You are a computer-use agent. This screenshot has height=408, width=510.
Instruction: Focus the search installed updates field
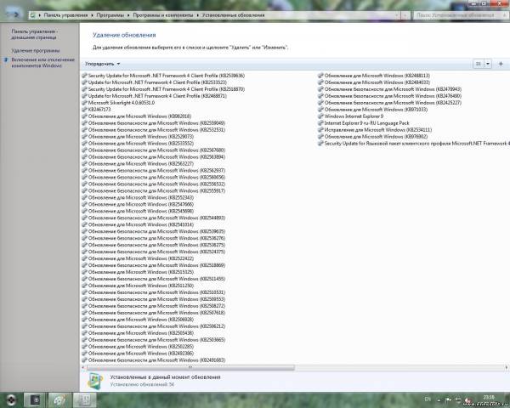(x=461, y=15)
